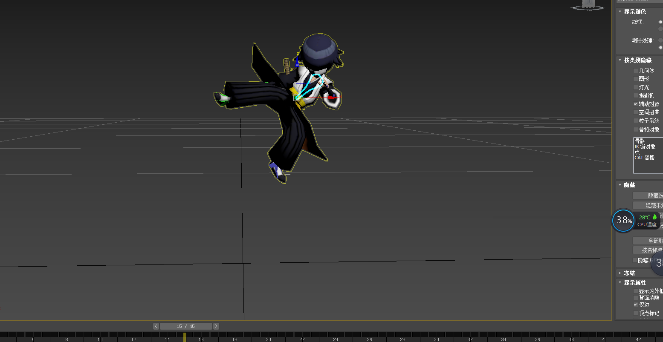Click the 15 / 45 time slider handle

(186, 326)
